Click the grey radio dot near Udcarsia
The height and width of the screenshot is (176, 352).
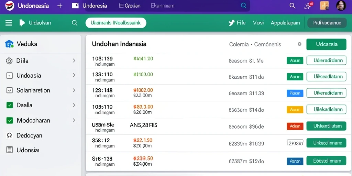(x=299, y=44)
